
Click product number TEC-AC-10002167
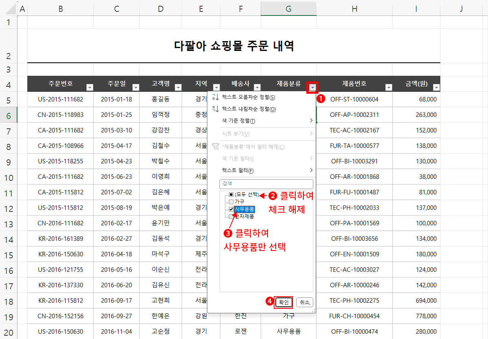click(x=354, y=130)
